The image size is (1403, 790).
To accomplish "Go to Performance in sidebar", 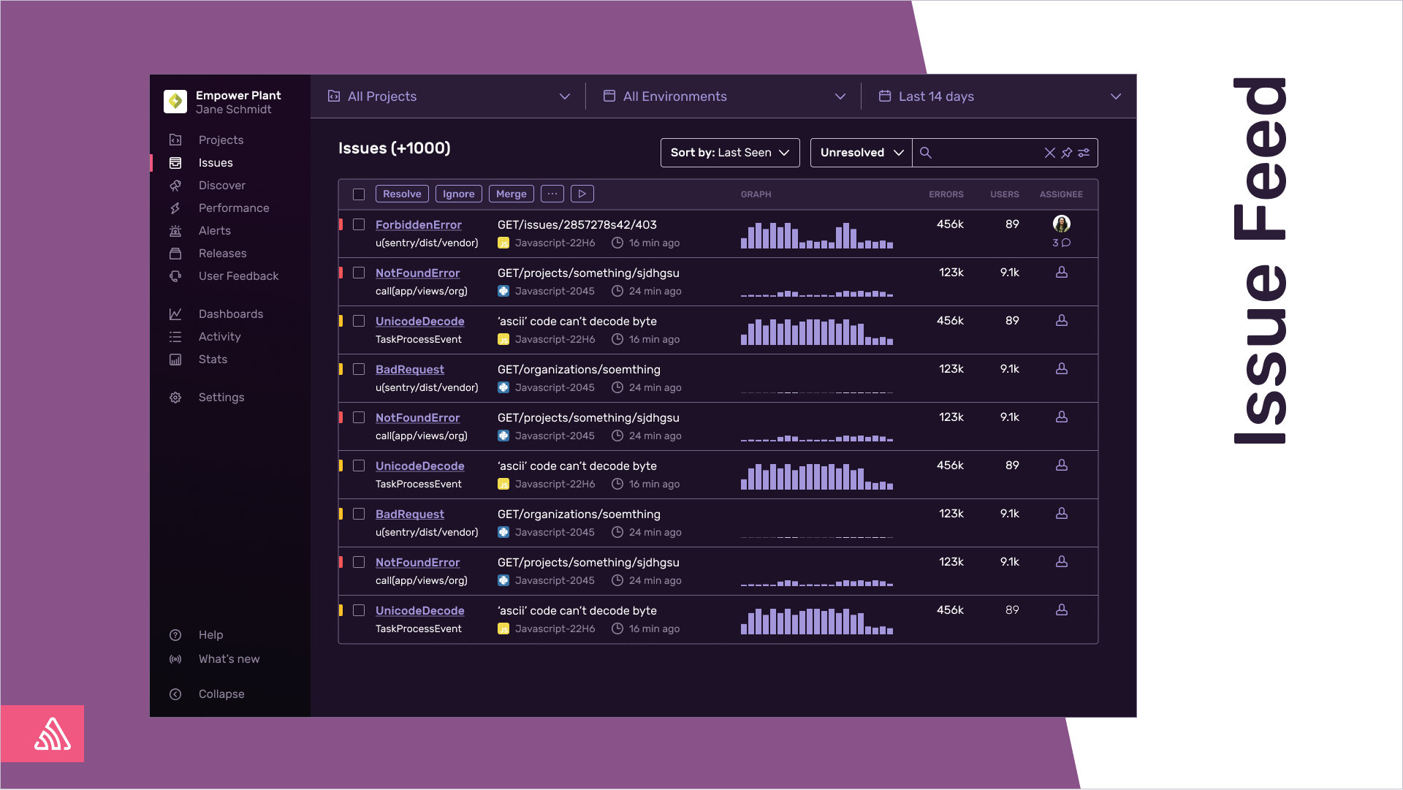I will tap(234, 208).
